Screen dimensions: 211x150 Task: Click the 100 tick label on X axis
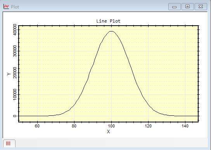111,126
